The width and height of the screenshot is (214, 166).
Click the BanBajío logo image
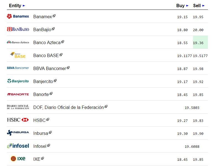[x=18, y=29]
